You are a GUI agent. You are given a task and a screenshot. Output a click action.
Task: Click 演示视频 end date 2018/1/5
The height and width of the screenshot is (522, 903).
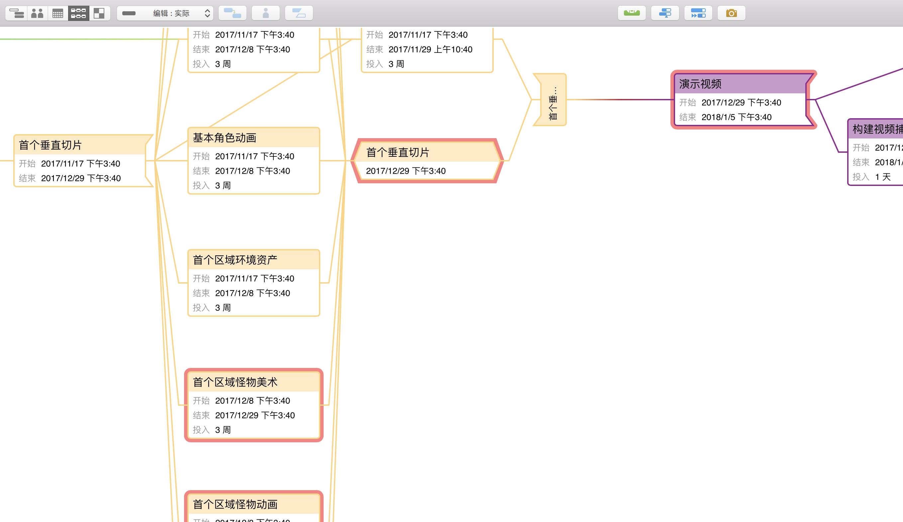736,117
